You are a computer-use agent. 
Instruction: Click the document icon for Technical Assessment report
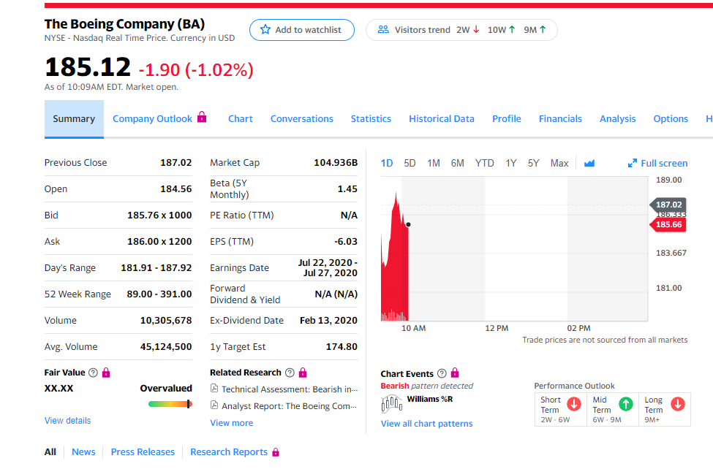(214, 388)
